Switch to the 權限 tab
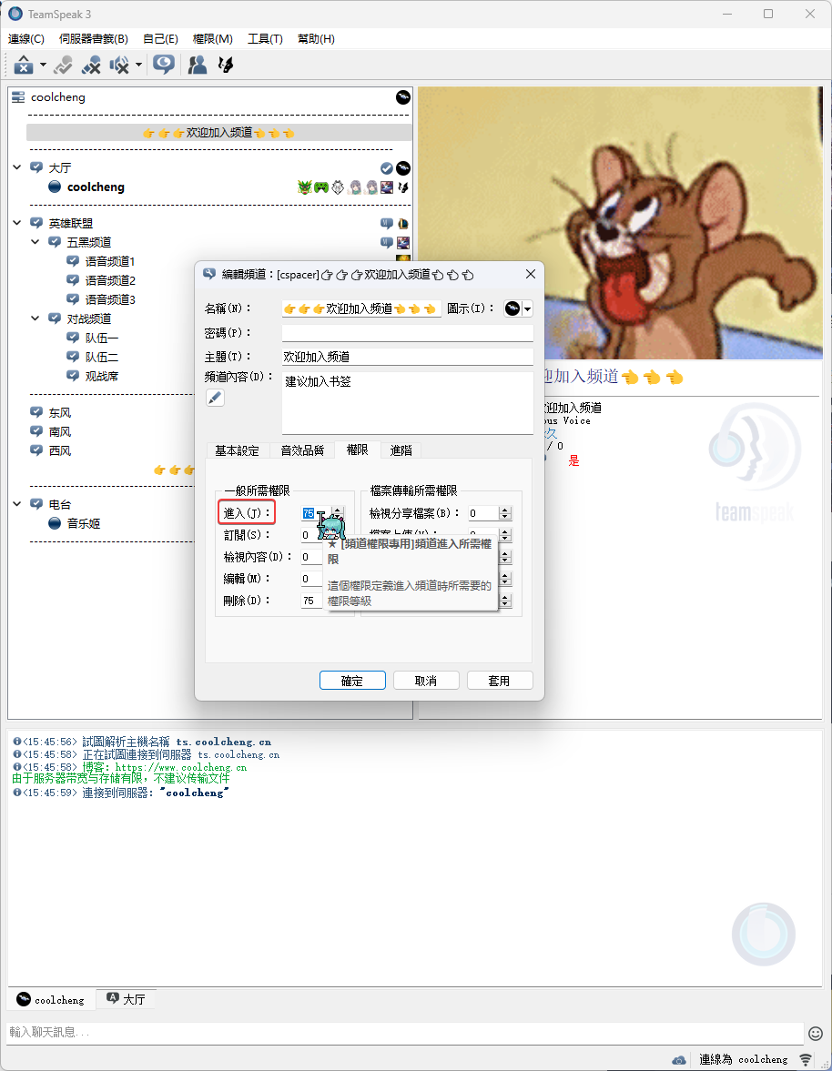 357,450
